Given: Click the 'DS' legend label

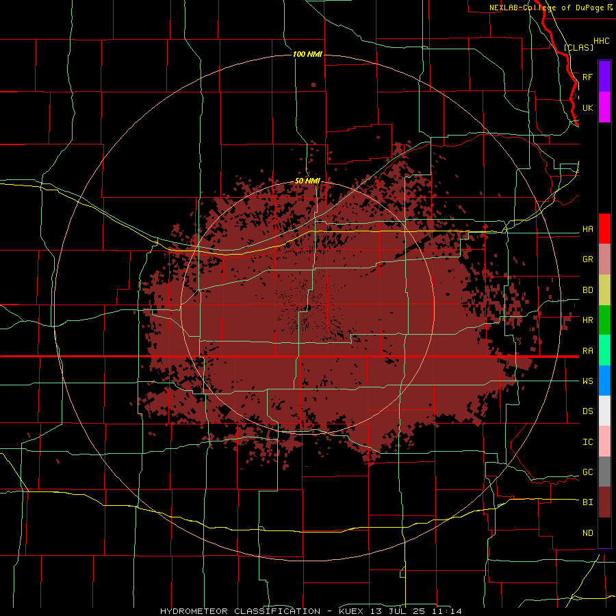Looking at the screenshot, I should 587,411.
